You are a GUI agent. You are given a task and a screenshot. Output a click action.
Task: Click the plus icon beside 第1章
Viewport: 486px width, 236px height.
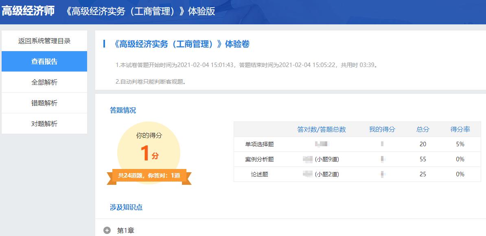pyautogui.click(x=107, y=229)
